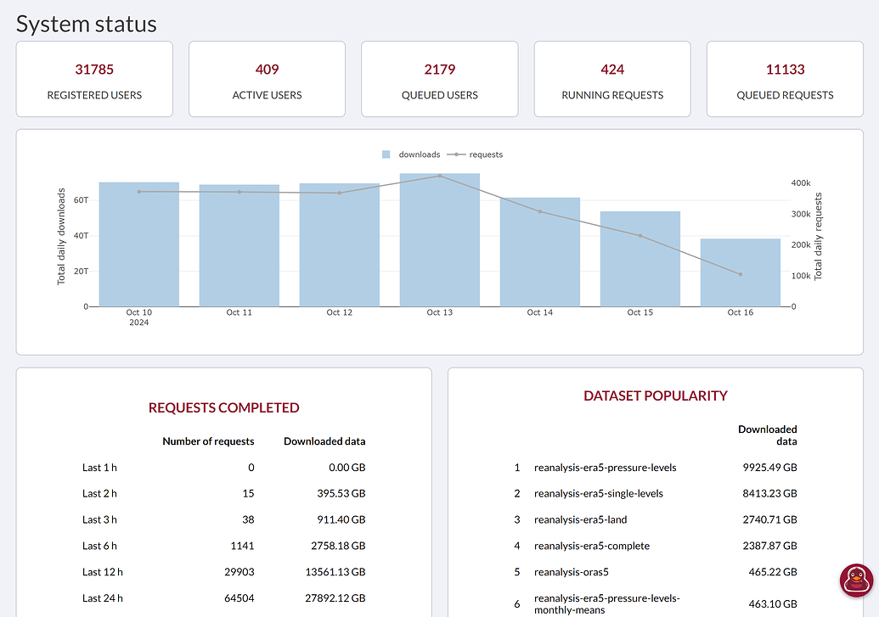Click Downloaded data header in Dataset Popularity
The image size is (879, 617).
pos(768,435)
